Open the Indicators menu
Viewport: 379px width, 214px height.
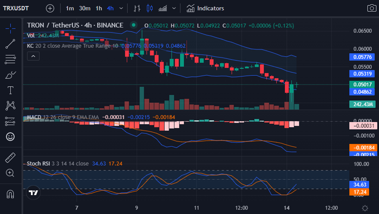(x=205, y=8)
